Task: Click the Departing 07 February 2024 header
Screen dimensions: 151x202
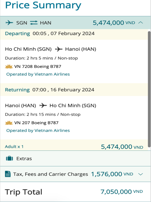Action: coord(50,34)
